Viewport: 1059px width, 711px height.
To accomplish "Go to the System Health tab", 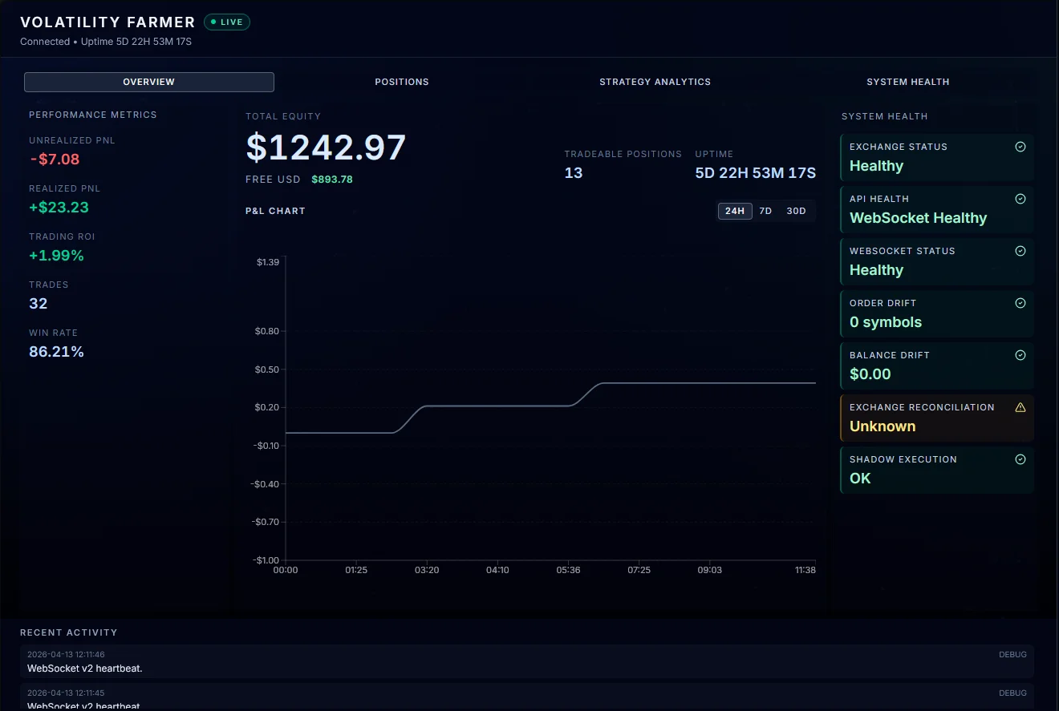I will tap(908, 82).
